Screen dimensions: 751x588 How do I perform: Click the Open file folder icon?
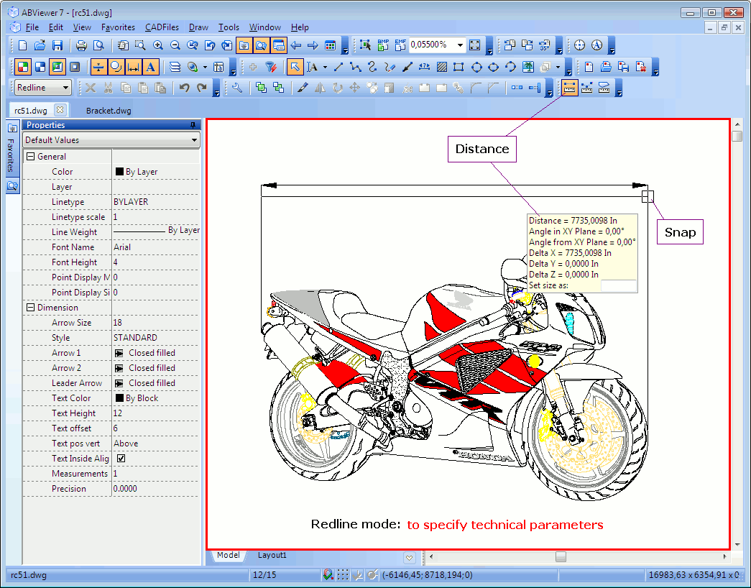click(40, 45)
